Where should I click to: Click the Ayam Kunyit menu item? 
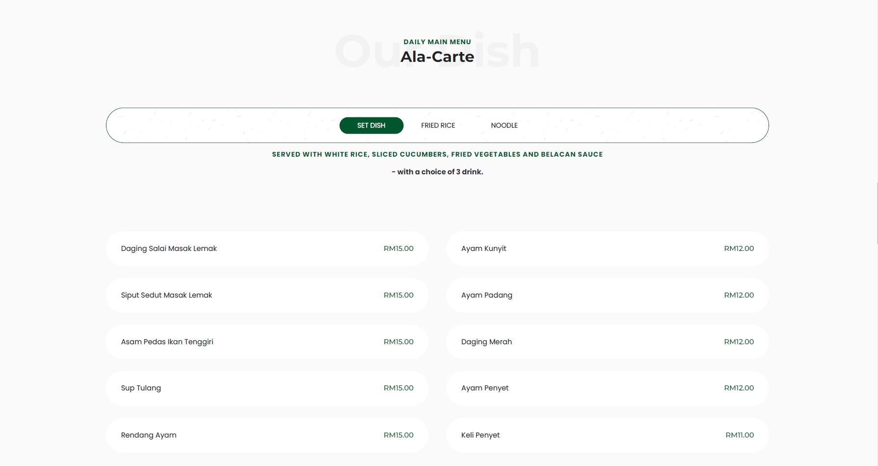pos(483,249)
